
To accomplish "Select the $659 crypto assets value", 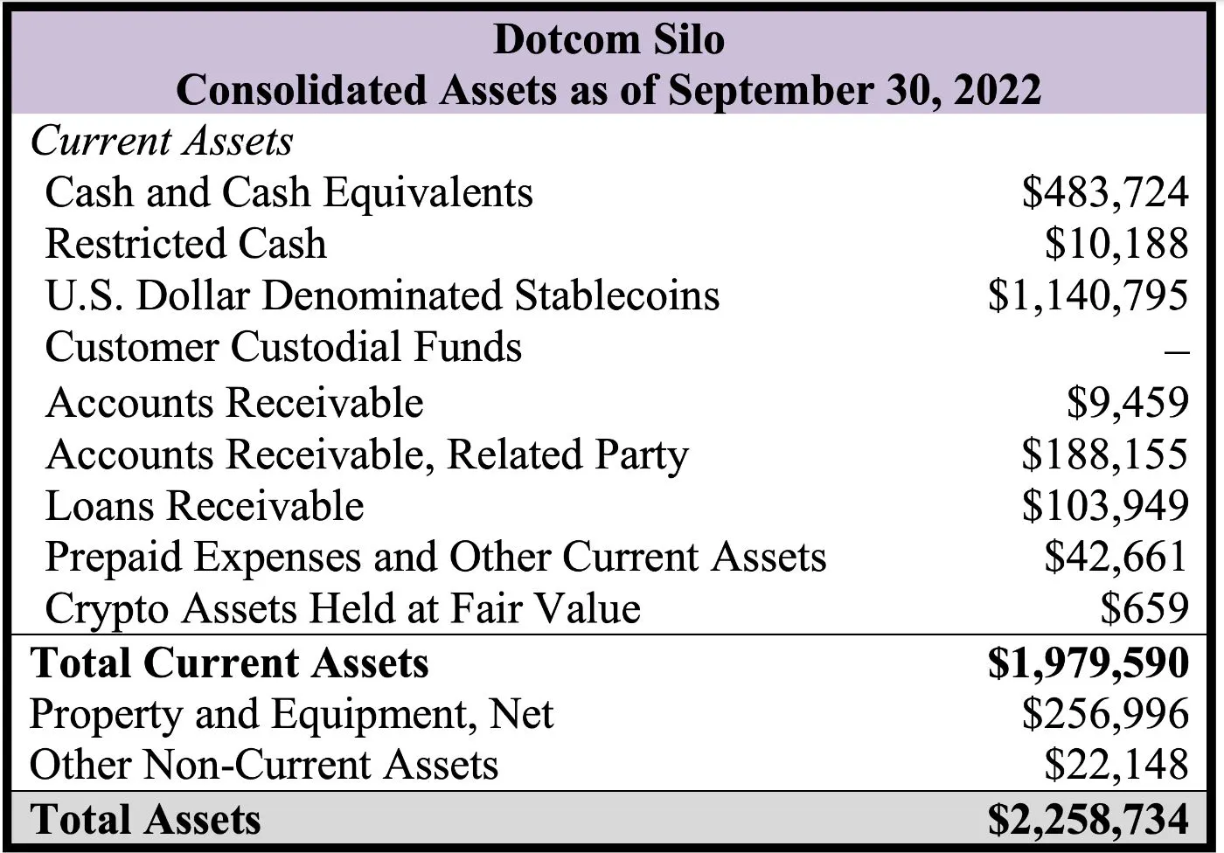I will [x=1144, y=609].
